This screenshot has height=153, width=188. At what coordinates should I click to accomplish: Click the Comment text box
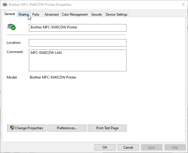78,60
